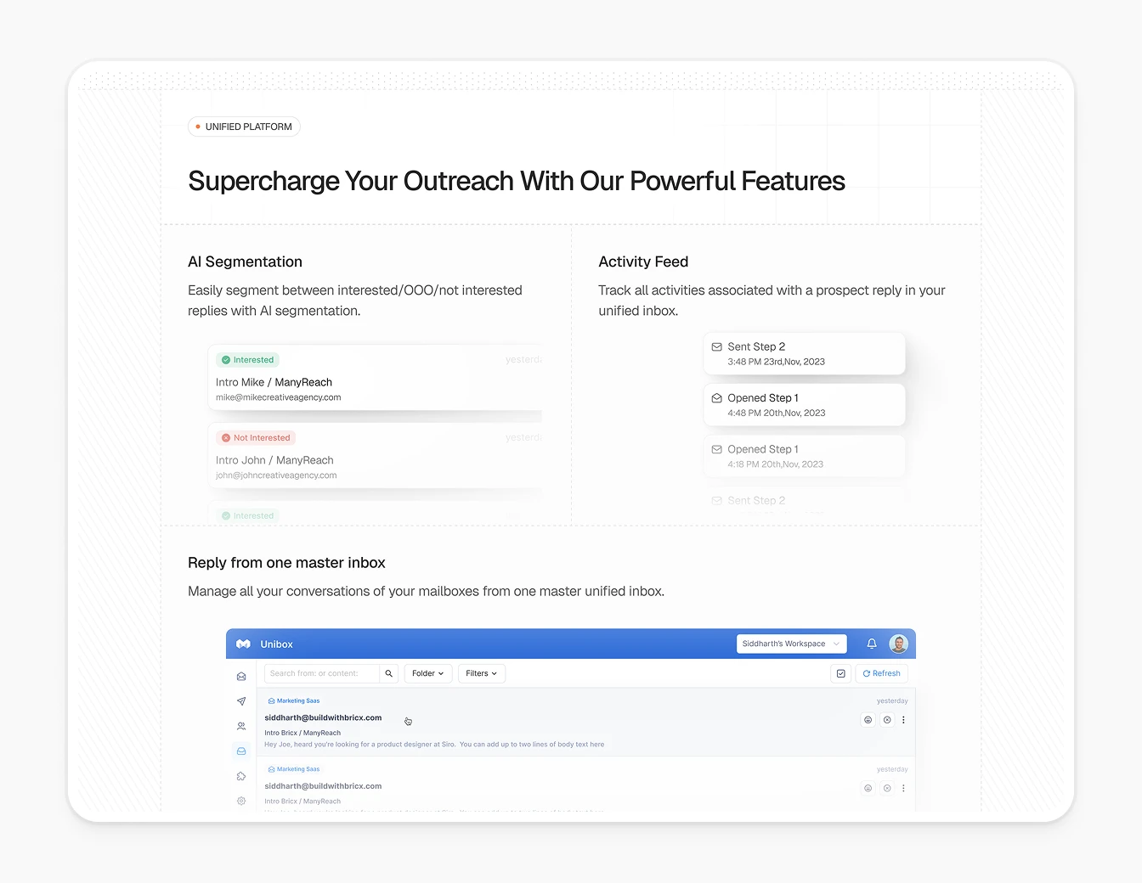
Task: Click the smiley icon on the first email
Action: 868,720
